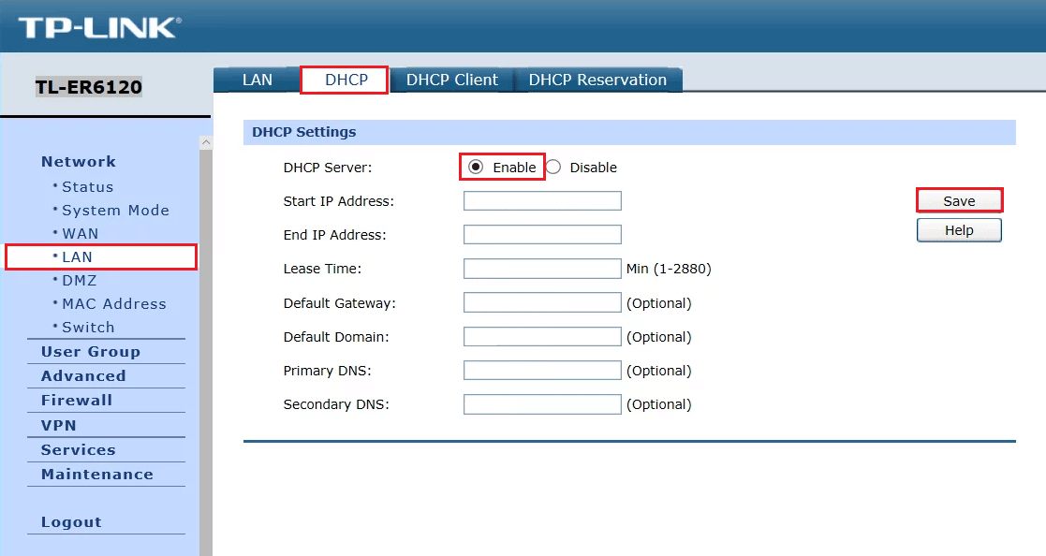Select the Disable DHCP Server radio button

(553, 167)
